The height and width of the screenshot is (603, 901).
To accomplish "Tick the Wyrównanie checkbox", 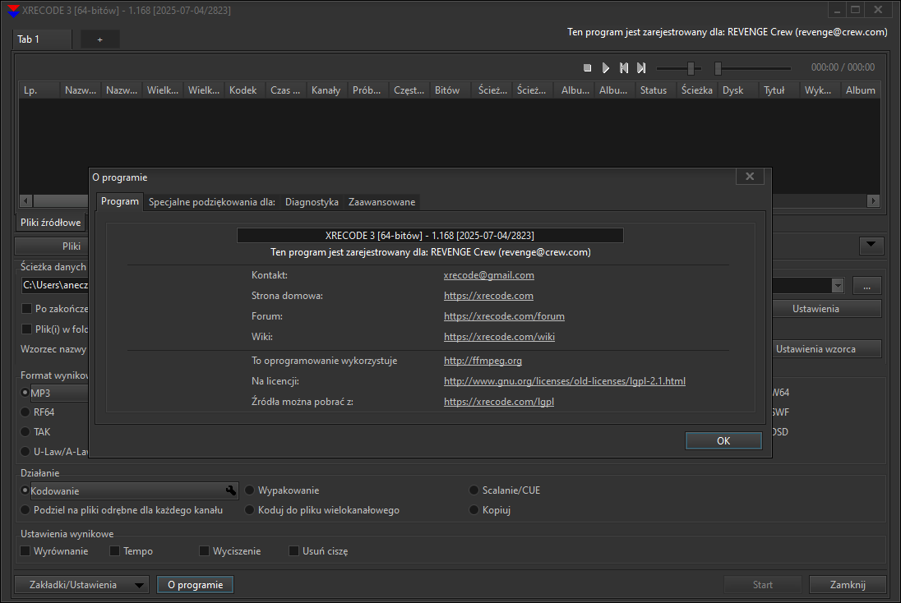I will 25,550.
